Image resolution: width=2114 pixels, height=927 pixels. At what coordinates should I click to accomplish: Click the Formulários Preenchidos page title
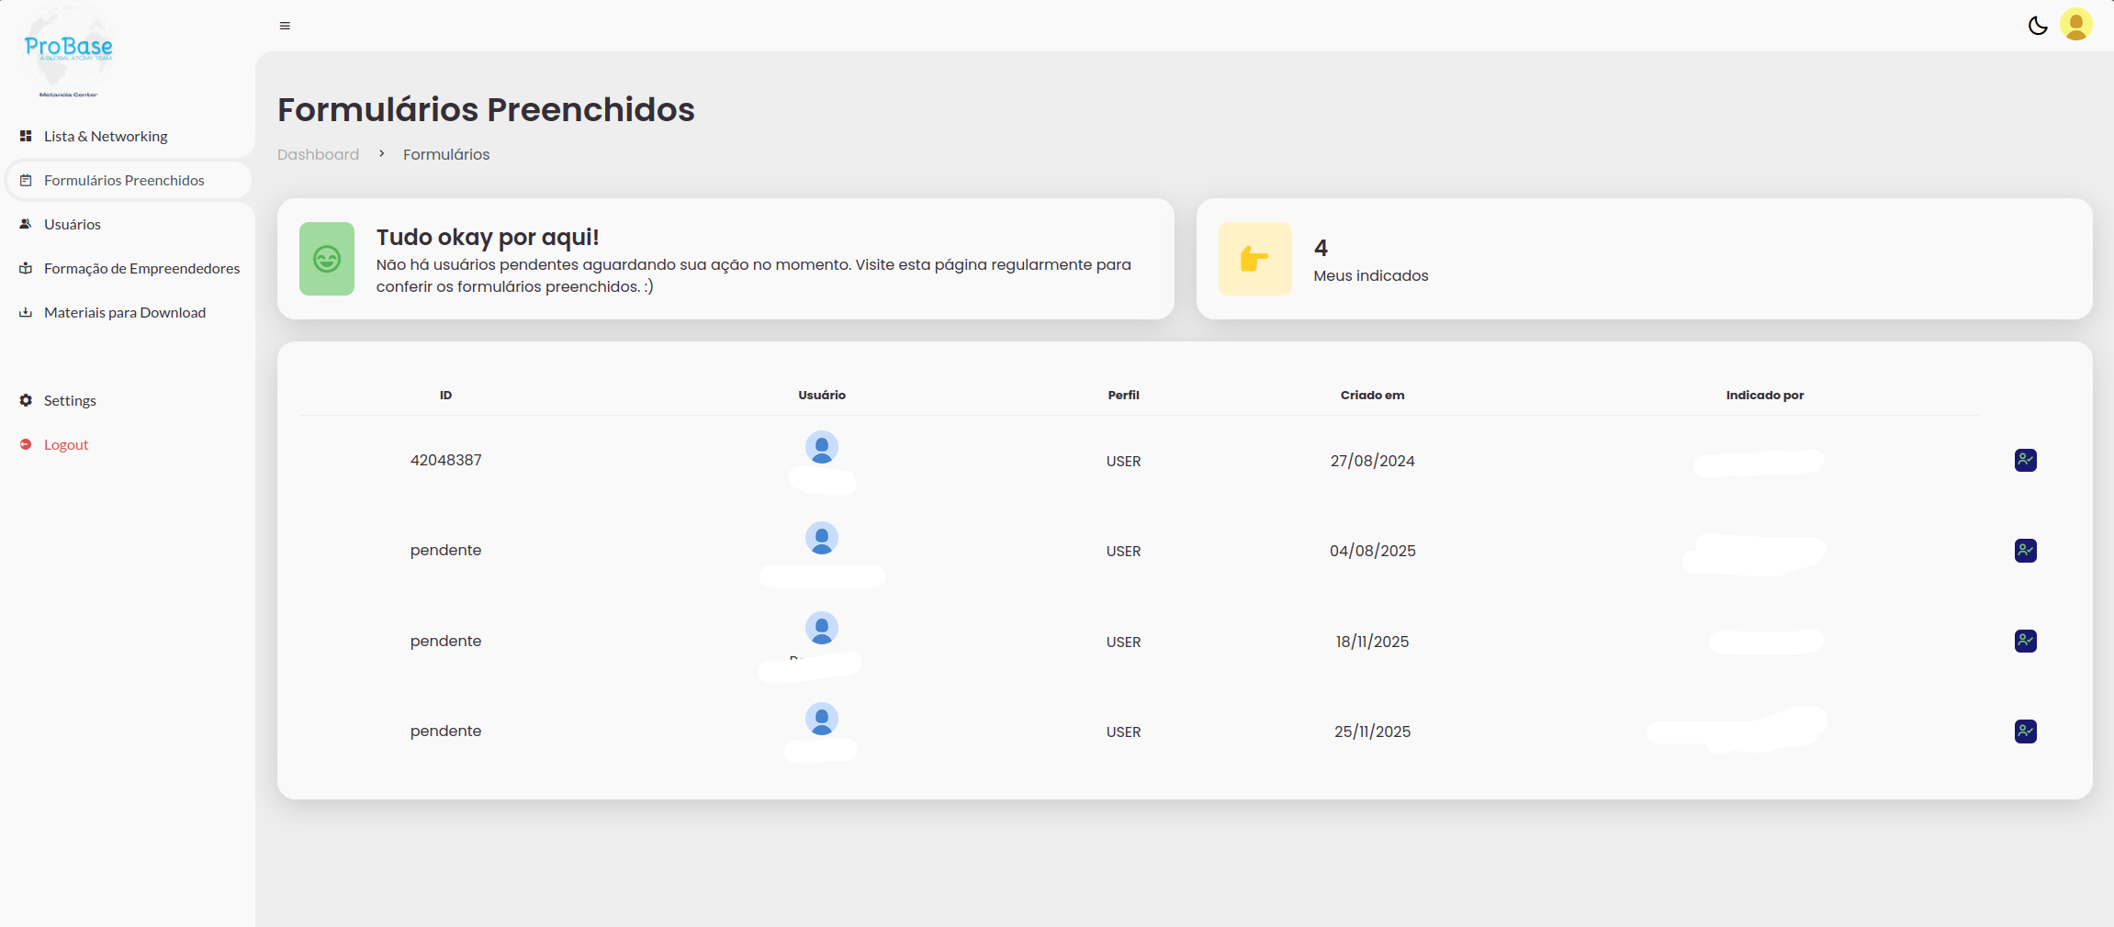click(x=486, y=109)
